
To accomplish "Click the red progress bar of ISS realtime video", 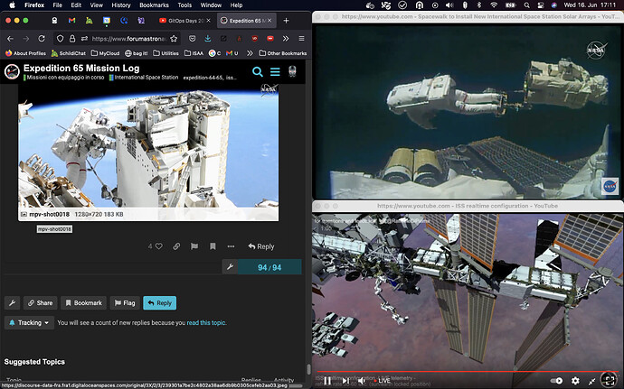I will [x=468, y=372].
